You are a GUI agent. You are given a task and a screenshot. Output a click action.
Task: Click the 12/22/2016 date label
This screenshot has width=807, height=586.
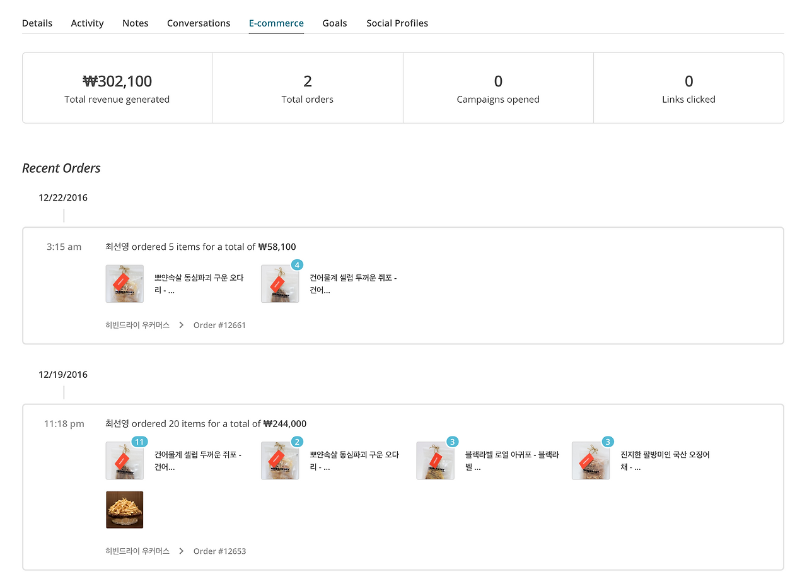pyautogui.click(x=63, y=197)
